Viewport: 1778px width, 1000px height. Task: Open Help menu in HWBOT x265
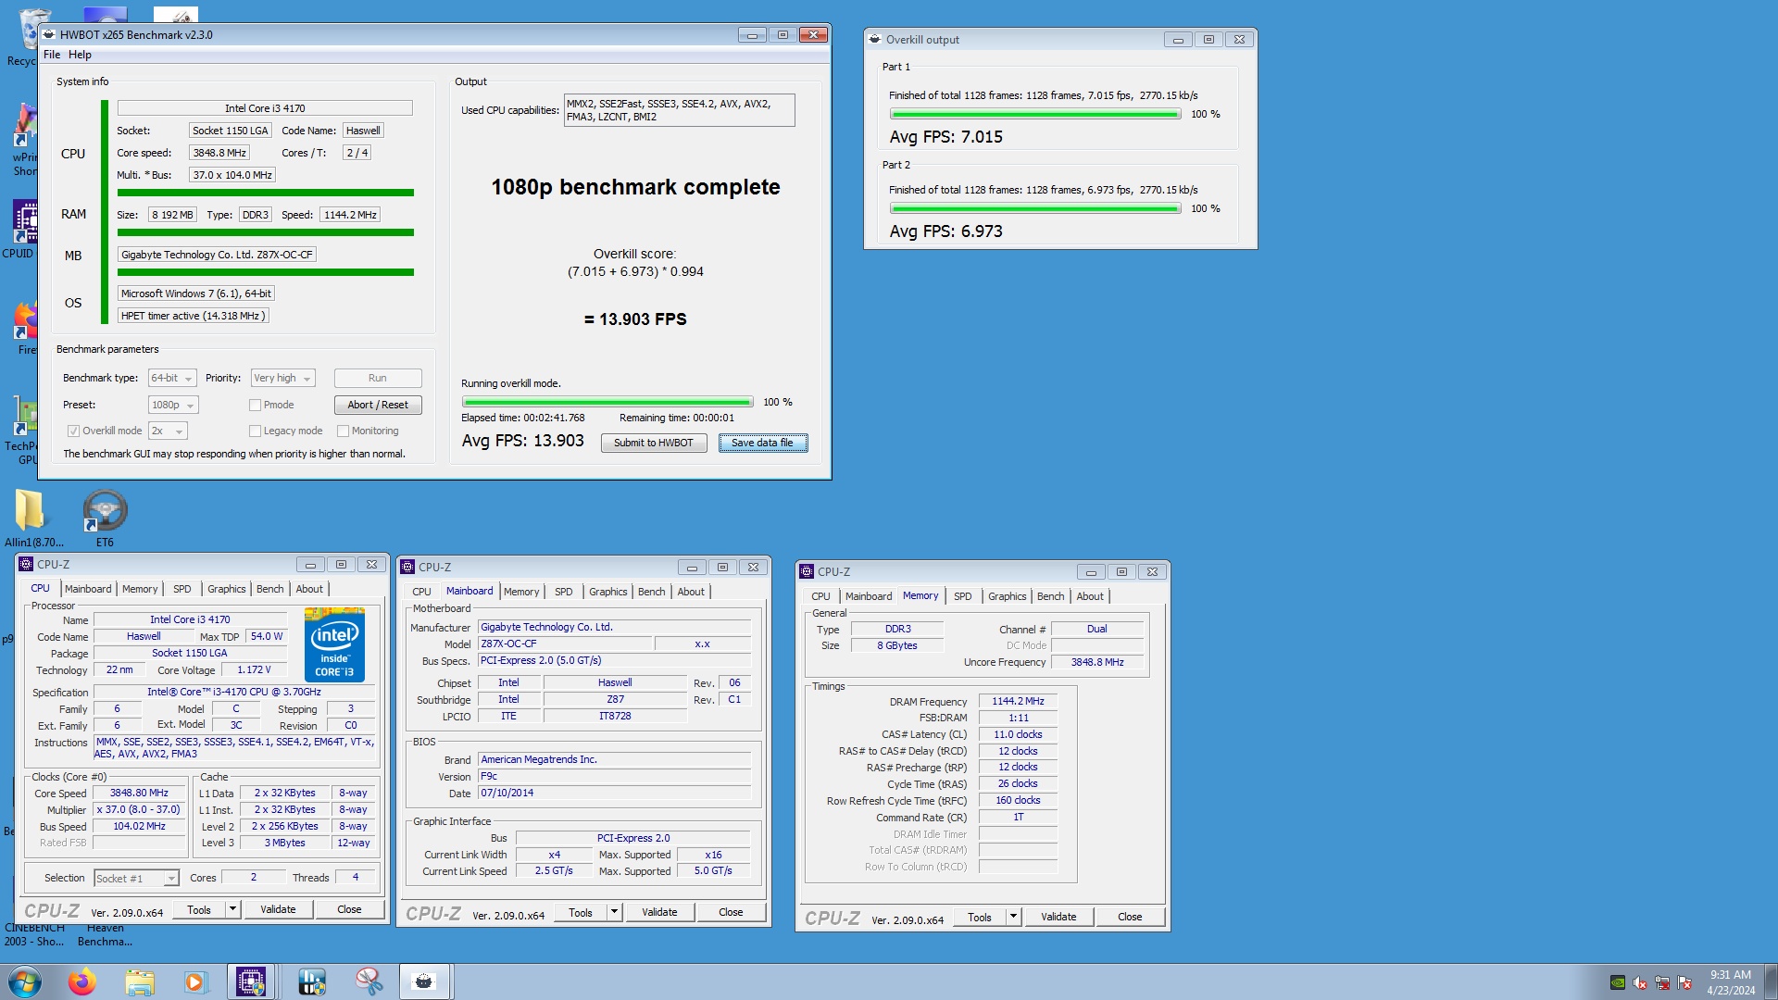[80, 55]
